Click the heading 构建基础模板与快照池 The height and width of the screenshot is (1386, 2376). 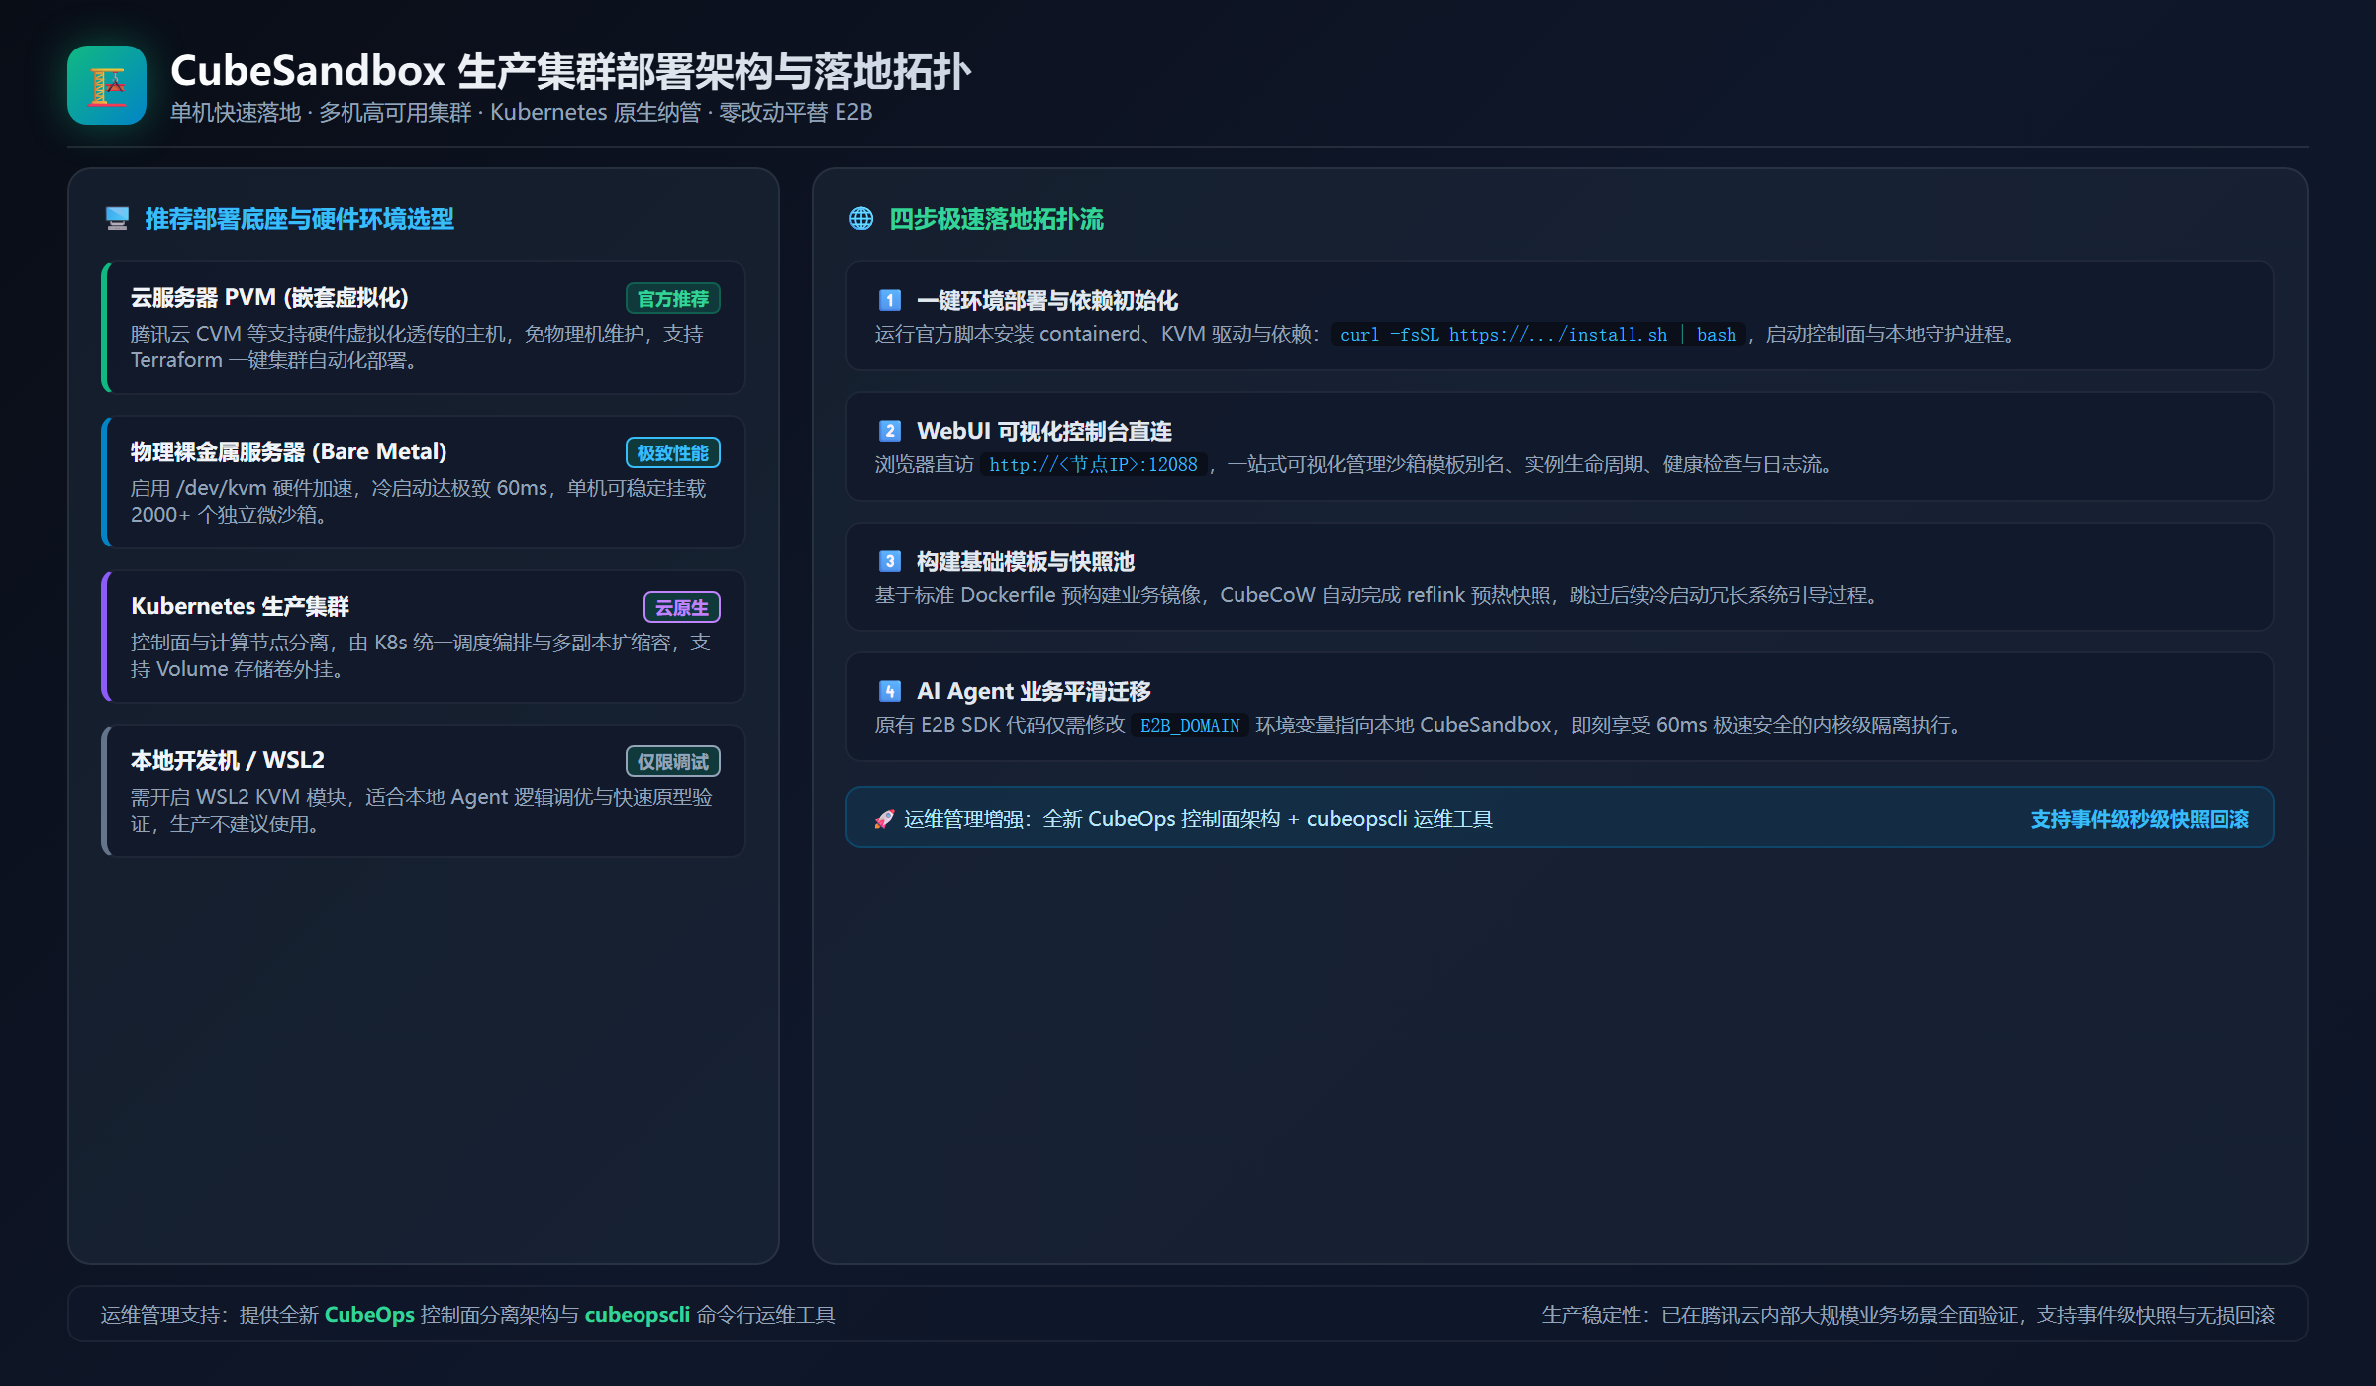1026,561
